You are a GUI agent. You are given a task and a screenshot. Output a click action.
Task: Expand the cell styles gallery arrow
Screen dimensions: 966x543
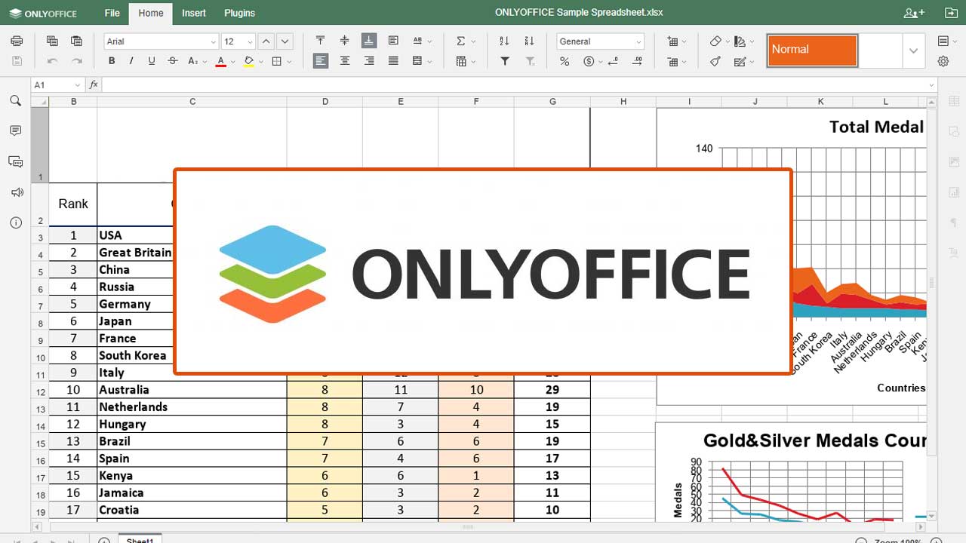tap(913, 51)
